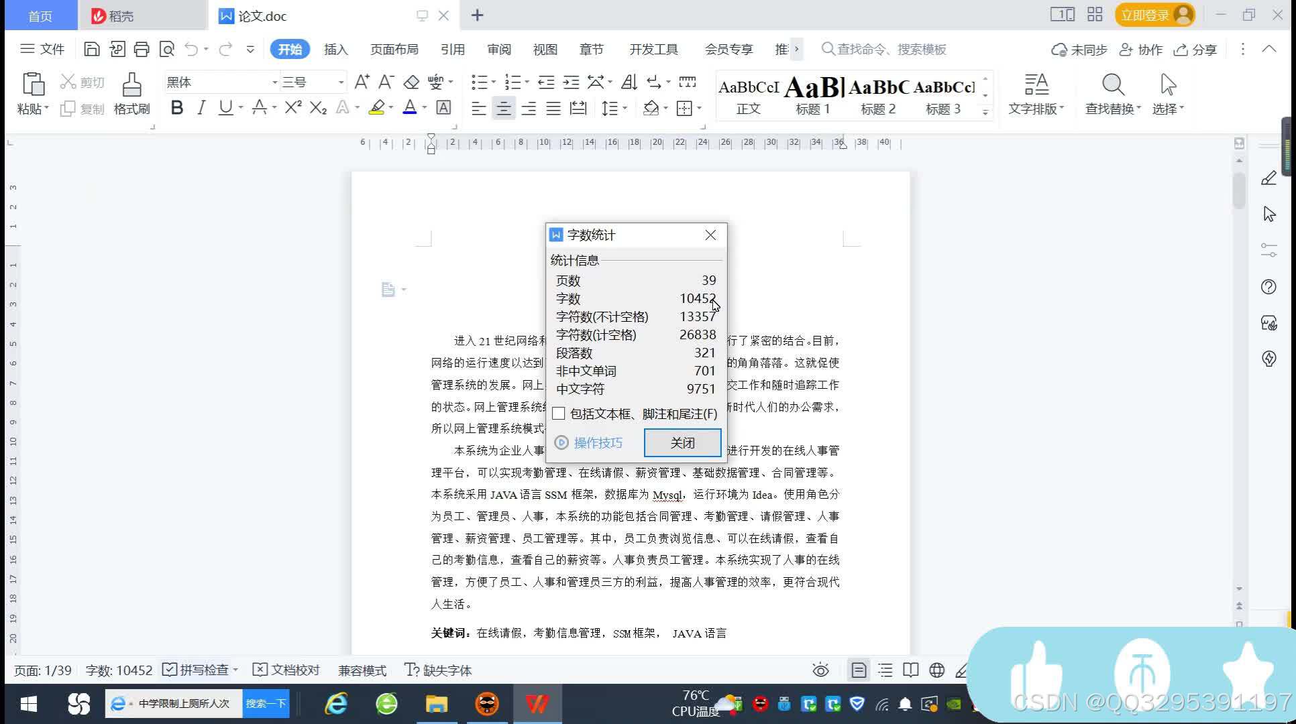
Task: Open File Explorer from taskbar
Action: coord(436,704)
